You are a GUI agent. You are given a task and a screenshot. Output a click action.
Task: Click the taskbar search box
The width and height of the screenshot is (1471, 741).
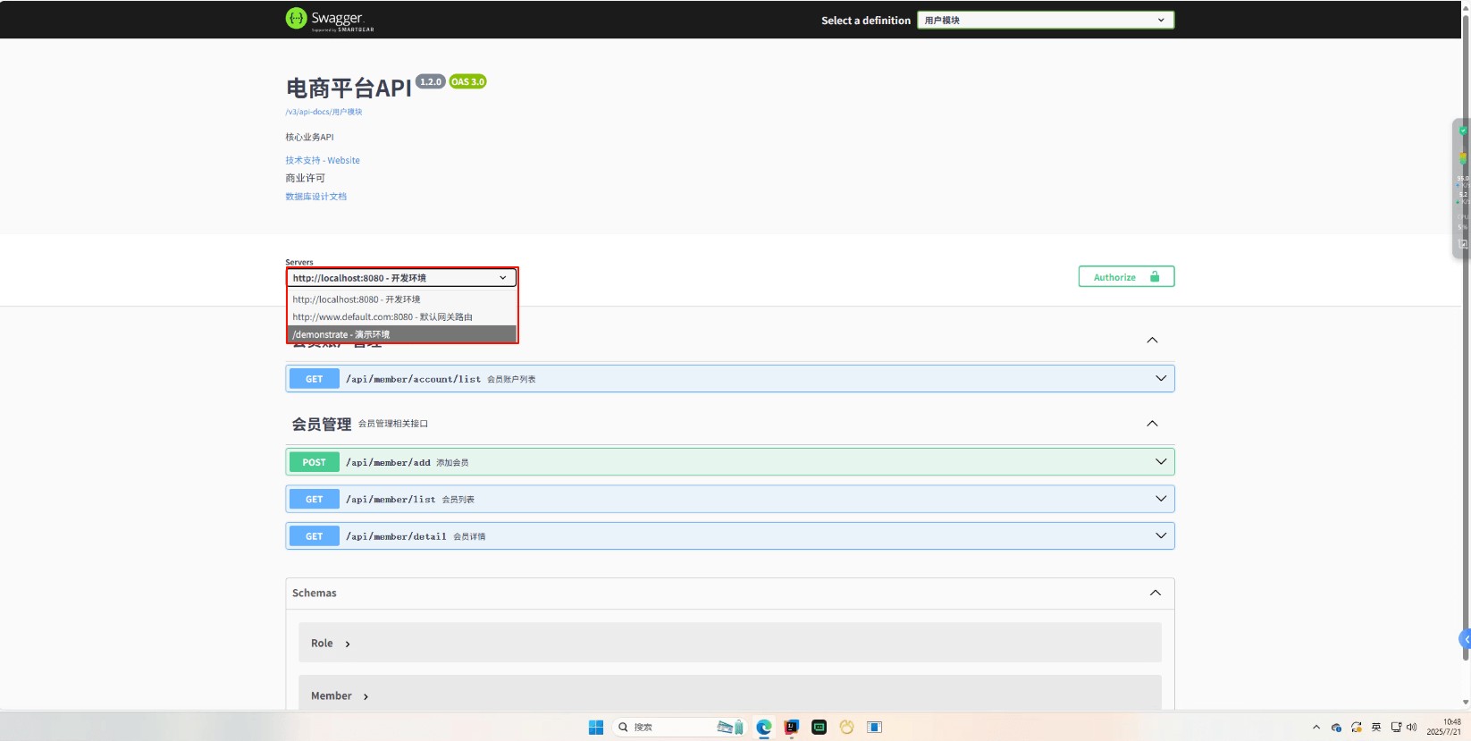click(666, 728)
